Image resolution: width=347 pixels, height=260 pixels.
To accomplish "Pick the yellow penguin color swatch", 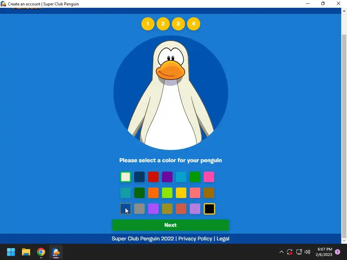I will (181, 193).
